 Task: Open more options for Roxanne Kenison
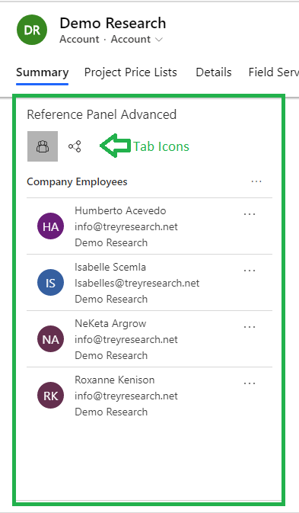click(250, 383)
